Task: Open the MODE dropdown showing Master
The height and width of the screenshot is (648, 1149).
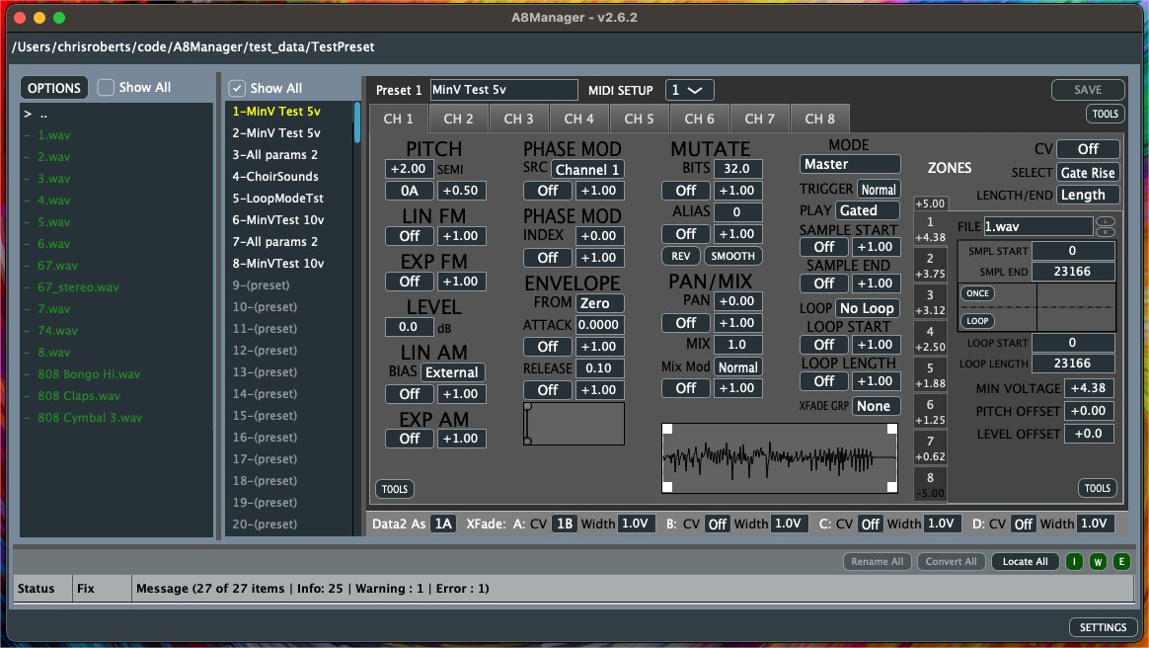Action: point(850,164)
